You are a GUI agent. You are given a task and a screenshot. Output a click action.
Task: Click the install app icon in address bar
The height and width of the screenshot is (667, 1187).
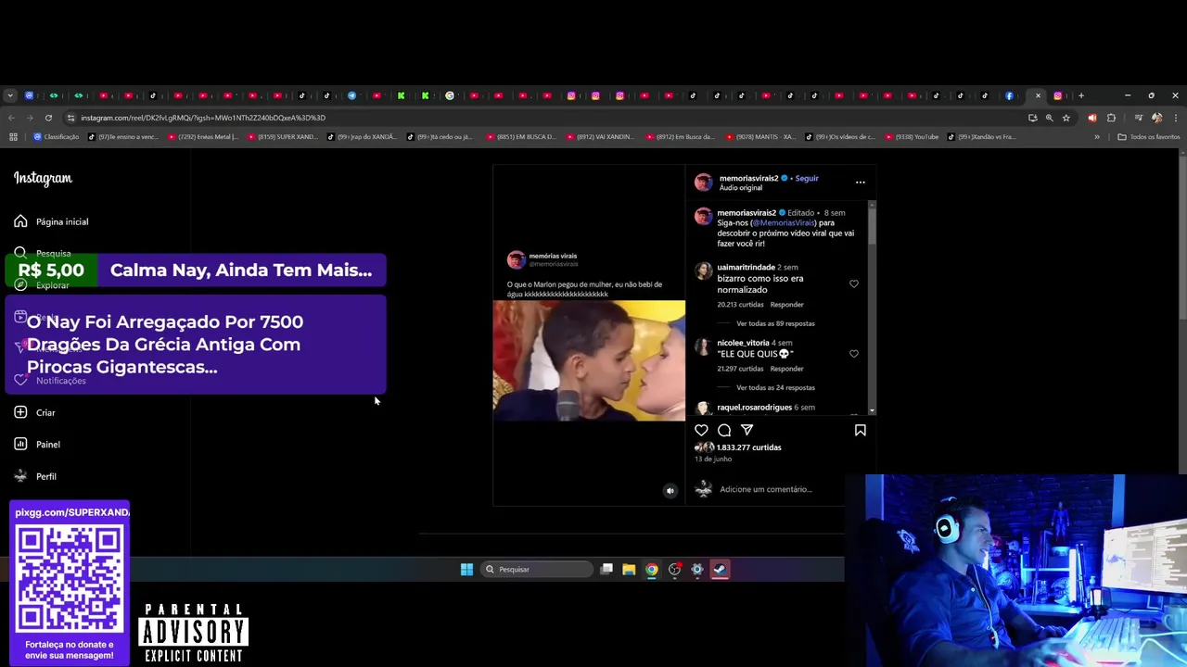click(x=1033, y=118)
